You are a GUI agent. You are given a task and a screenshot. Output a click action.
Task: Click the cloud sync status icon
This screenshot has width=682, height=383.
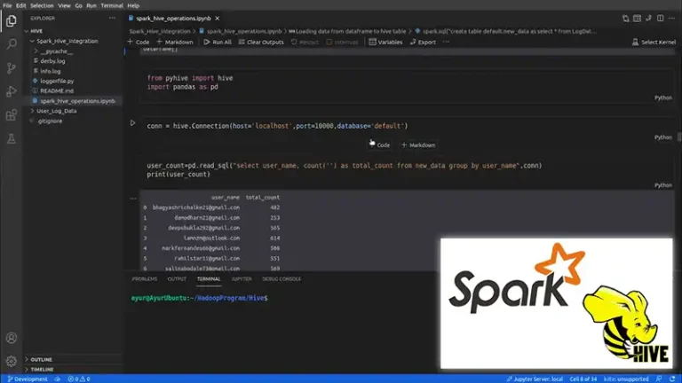tap(58, 379)
